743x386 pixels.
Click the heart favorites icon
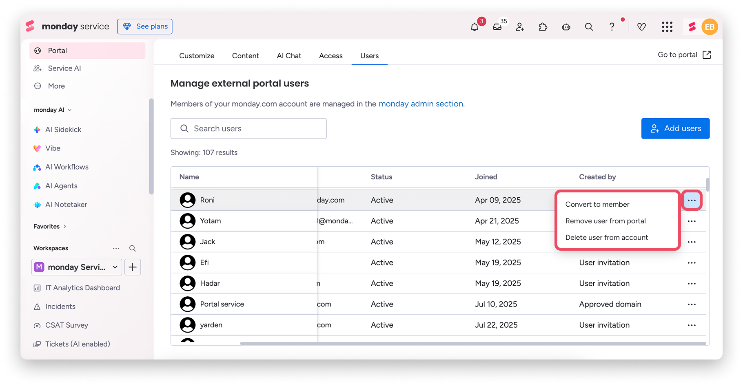(x=641, y=27)
